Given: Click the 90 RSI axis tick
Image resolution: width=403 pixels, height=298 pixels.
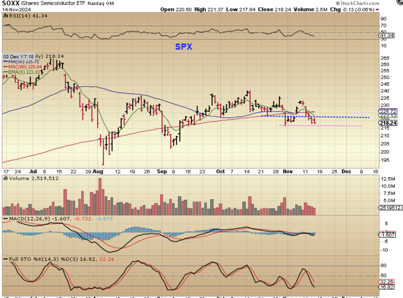Looking at the screenshot, I should coord(384,19).
